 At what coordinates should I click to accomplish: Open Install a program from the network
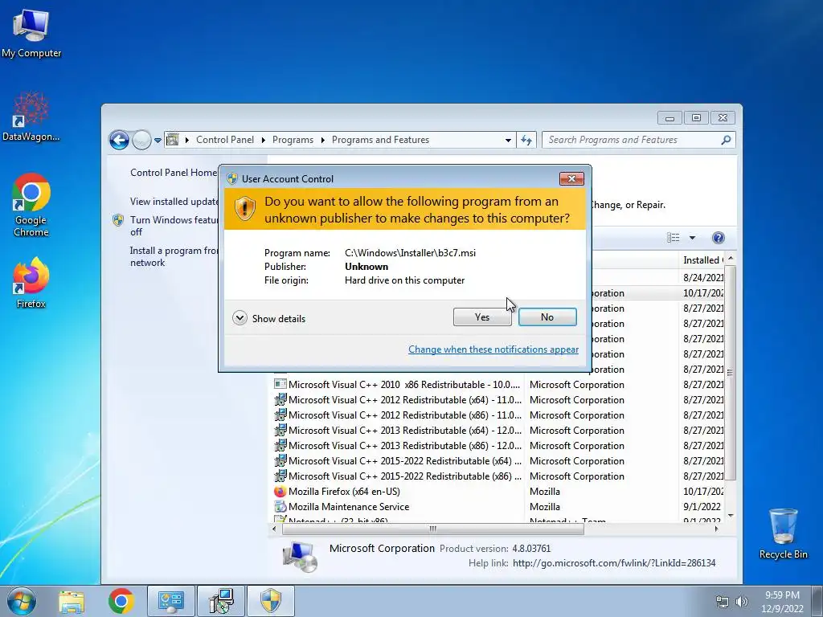click(x=174, y=256)
